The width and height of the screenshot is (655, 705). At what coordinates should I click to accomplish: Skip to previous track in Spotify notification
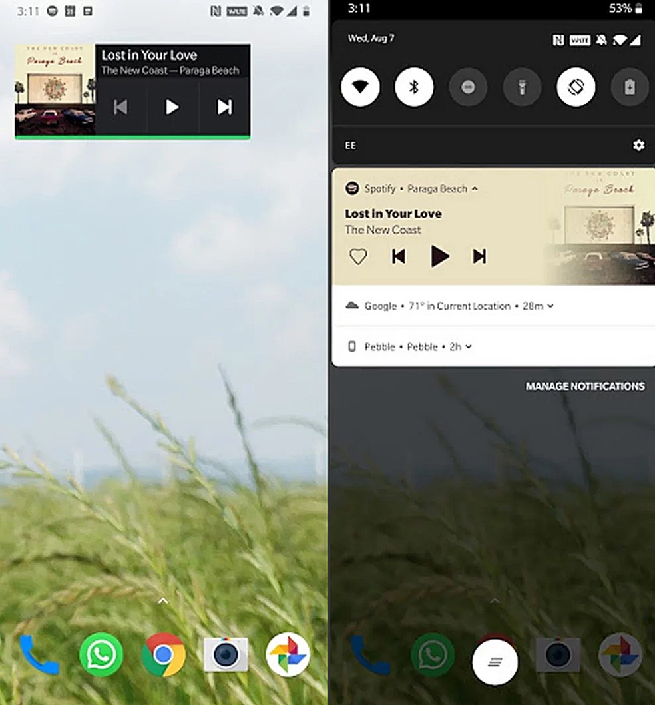399,256
